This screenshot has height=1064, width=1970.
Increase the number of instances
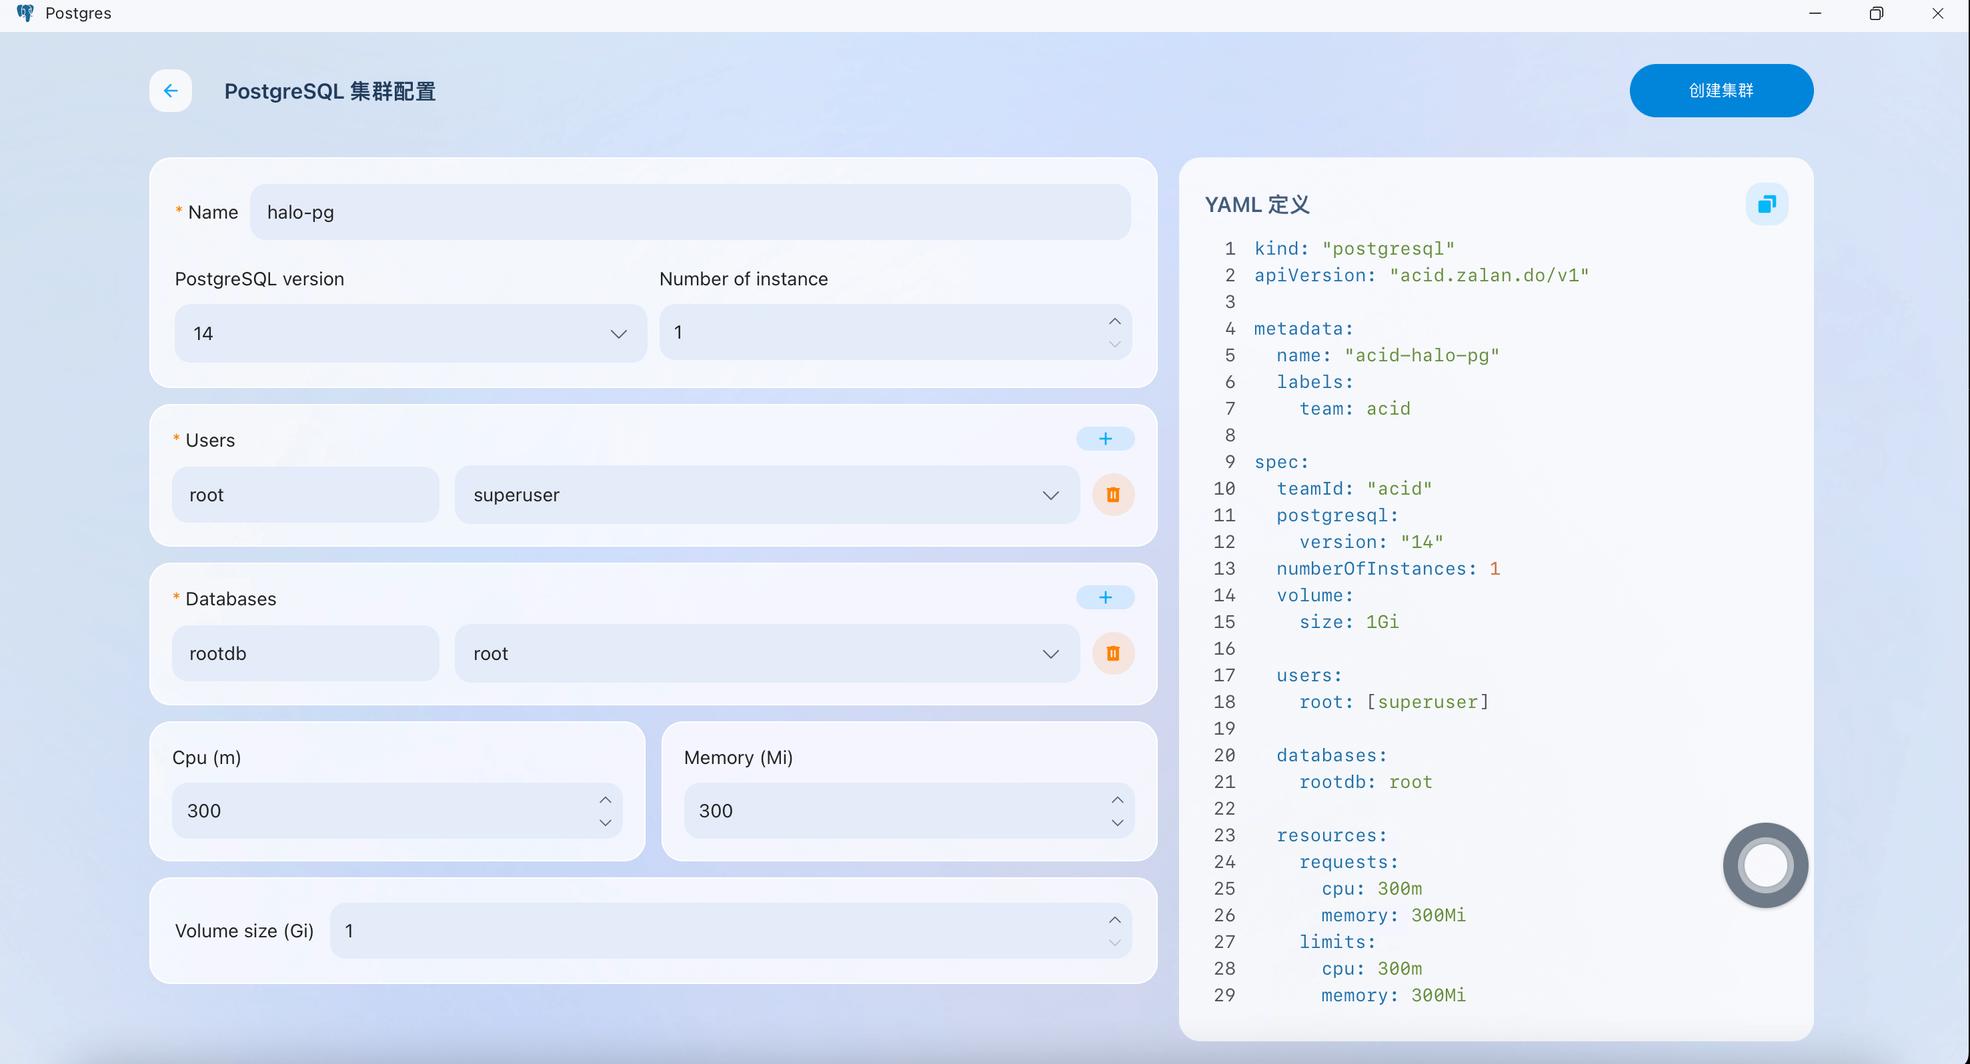pyautogui.click(x=1115, y=321)
